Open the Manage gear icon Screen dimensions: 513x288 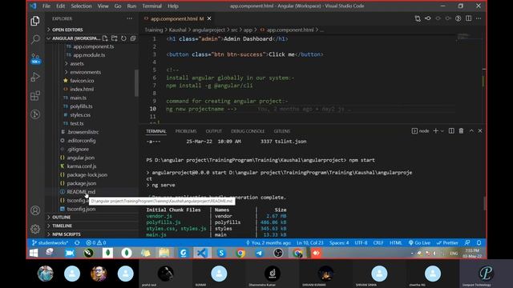coord(35,229)
